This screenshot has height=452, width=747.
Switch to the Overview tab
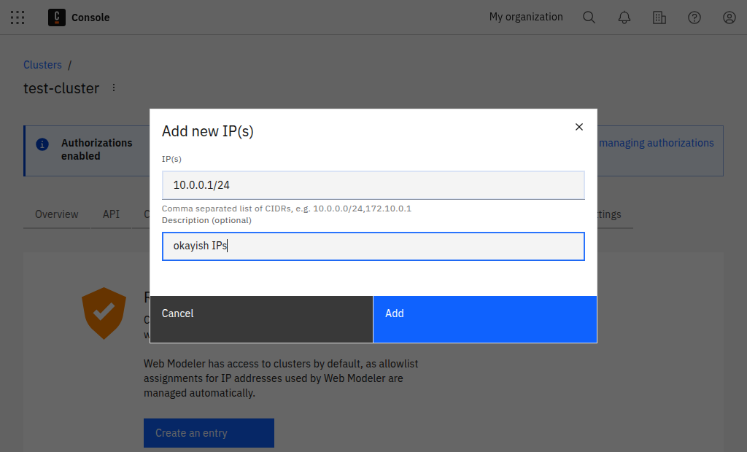56,214
